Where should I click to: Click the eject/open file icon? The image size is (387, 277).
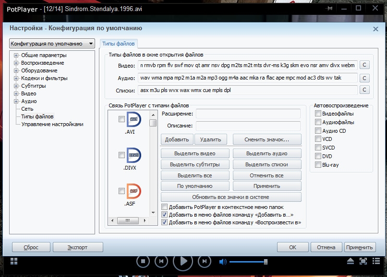point(351,261)
